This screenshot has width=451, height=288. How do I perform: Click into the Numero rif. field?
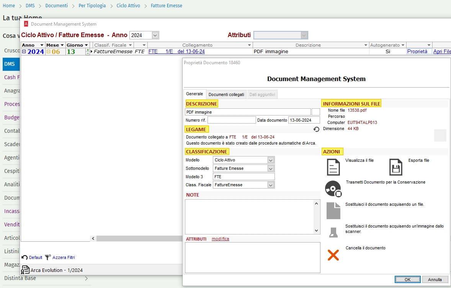[232, 120]
